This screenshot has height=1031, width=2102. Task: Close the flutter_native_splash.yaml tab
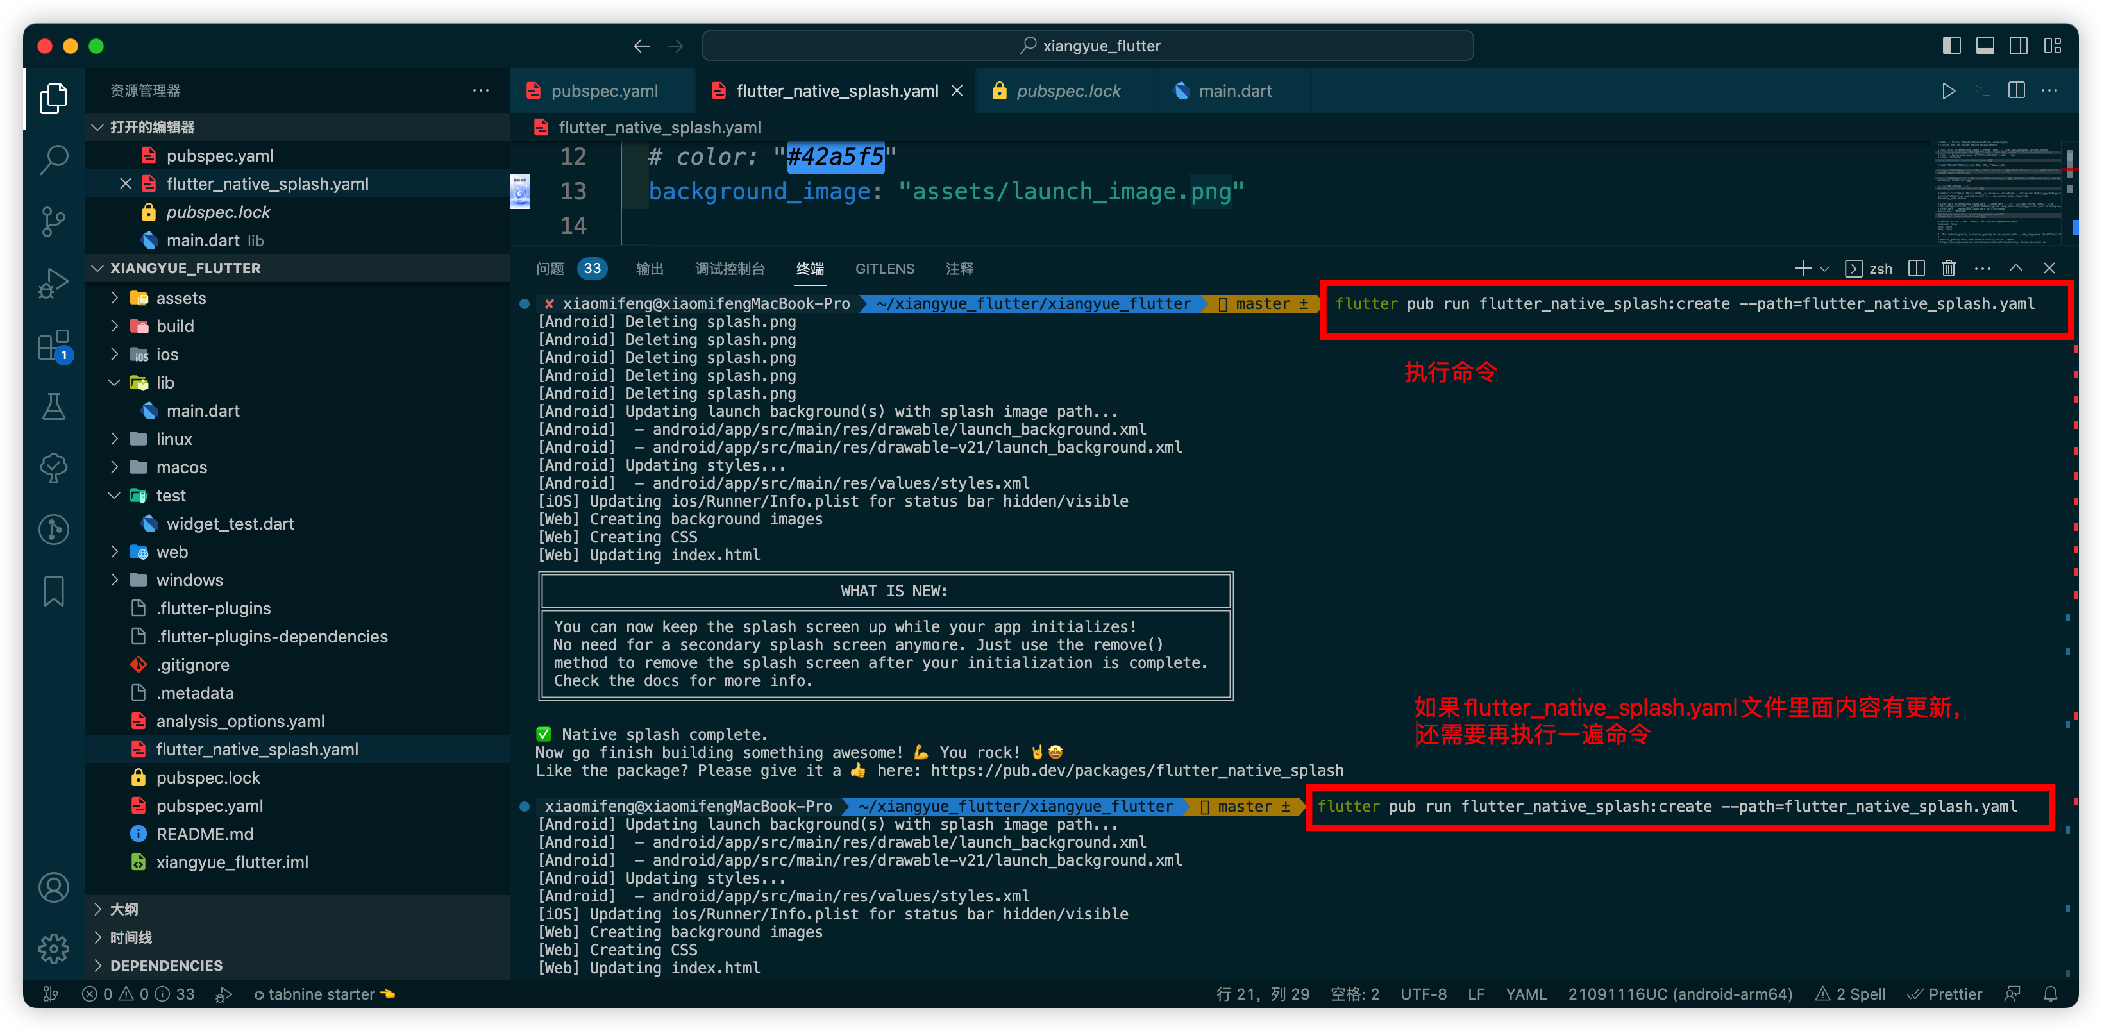pyautogui.click(x=957, y=90)
